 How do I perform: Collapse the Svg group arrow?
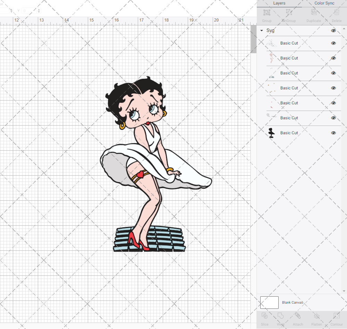click(262, 31)
